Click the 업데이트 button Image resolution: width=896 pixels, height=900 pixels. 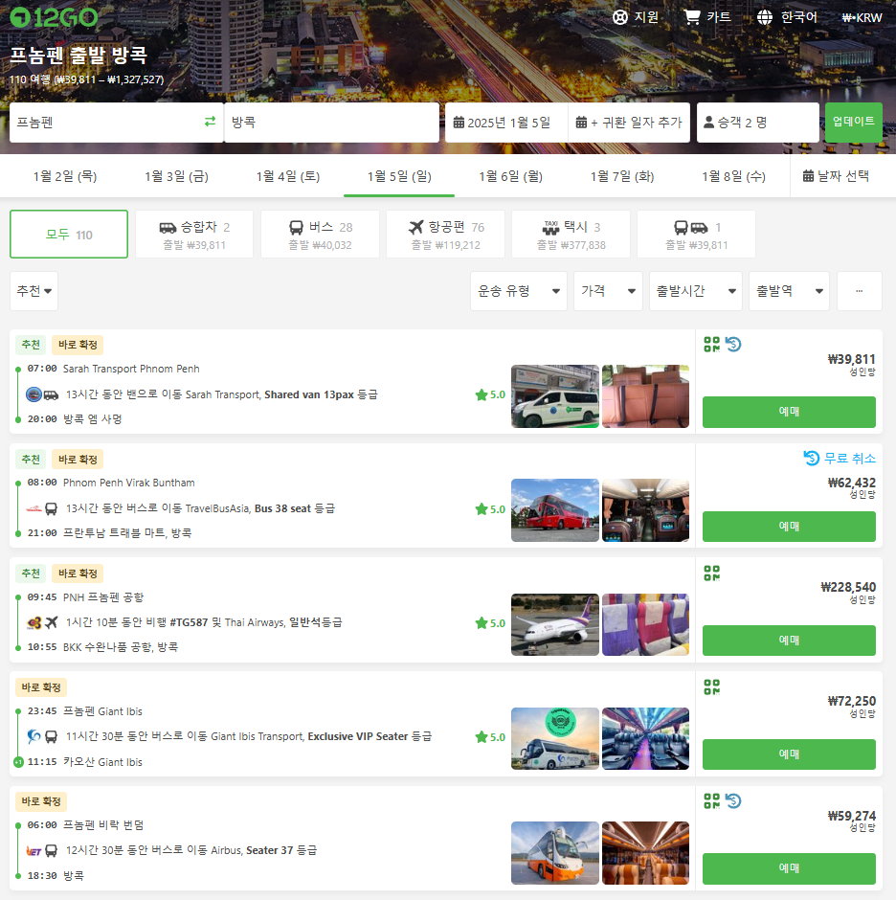point(854,122)
